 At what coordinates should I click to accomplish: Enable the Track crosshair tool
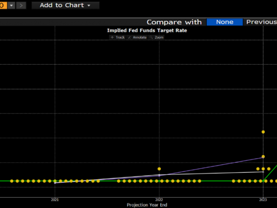tap(118, 38)
